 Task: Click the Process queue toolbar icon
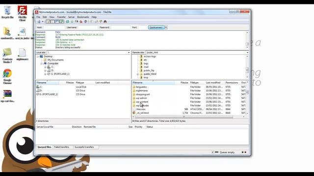[72, 22]
